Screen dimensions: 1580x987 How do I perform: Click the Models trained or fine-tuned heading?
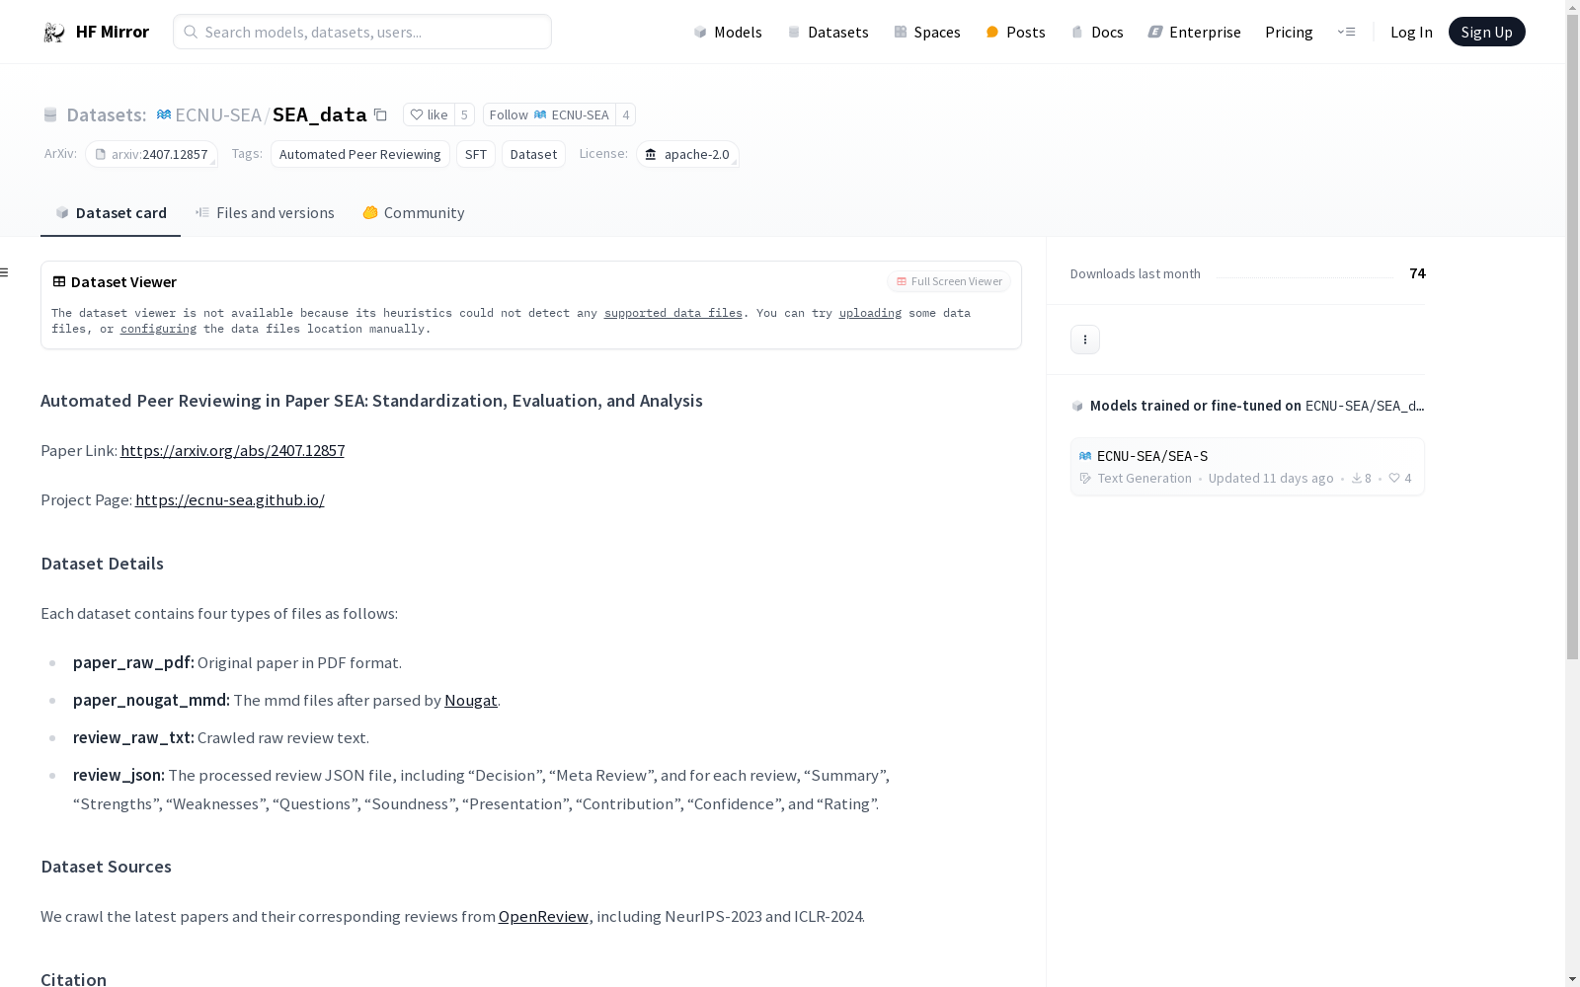tap(1257, 406)
